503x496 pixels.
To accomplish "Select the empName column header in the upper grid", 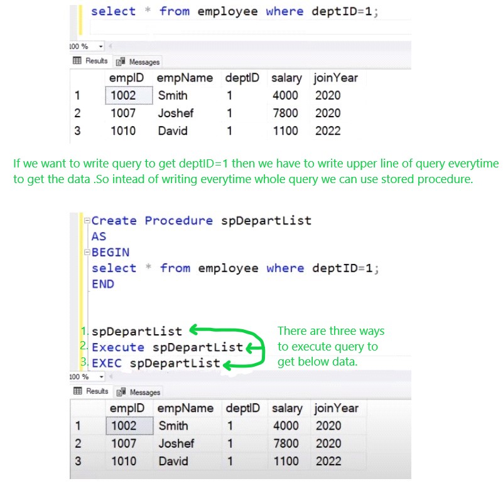I will tap(187, 78).
